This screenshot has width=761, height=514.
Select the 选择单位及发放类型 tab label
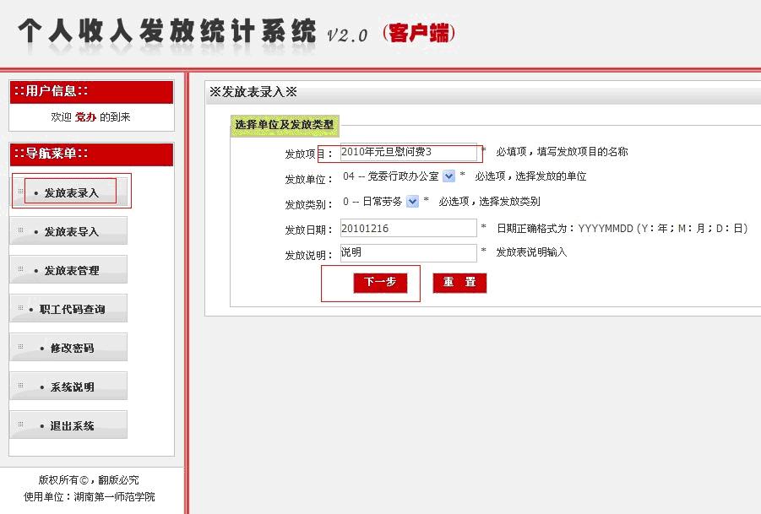tap(285, 125)
